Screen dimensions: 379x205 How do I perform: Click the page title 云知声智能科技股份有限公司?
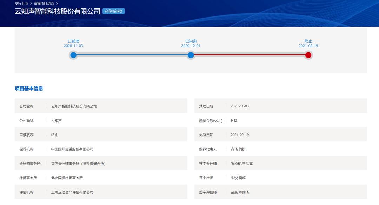[x=58, y=11]
